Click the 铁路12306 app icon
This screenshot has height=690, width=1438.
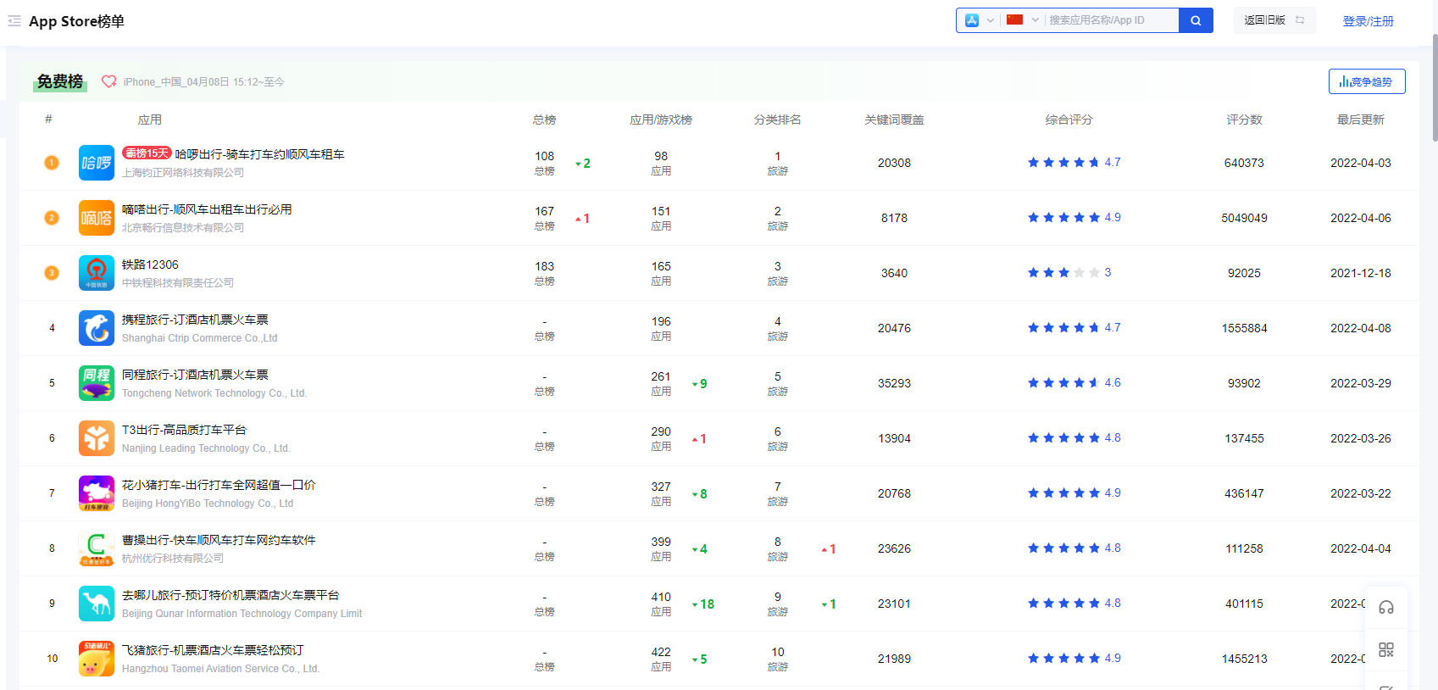coord(97,273)
